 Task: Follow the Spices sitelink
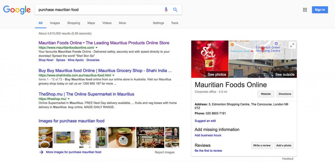[x=61, y=60]
